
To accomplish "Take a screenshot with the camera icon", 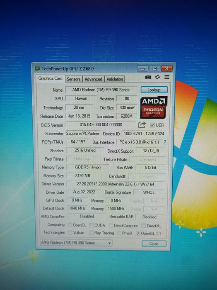I will [148, 77].
